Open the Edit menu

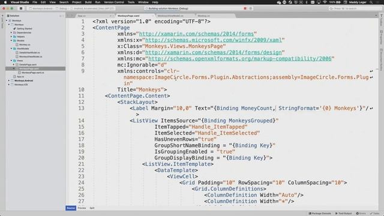point(43,2)
